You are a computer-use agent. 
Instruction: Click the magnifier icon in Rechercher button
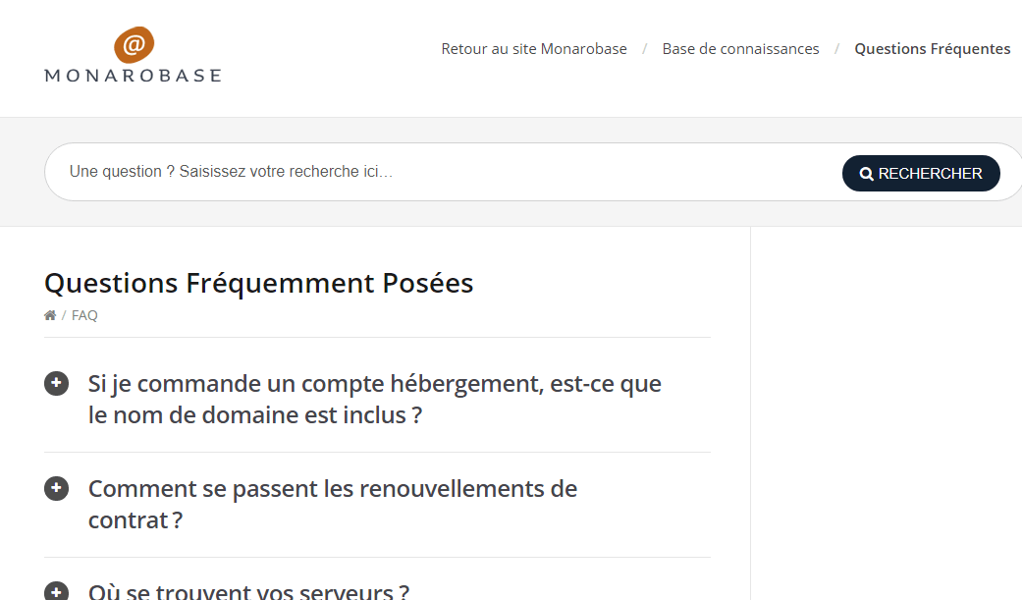tap(866, 174)
